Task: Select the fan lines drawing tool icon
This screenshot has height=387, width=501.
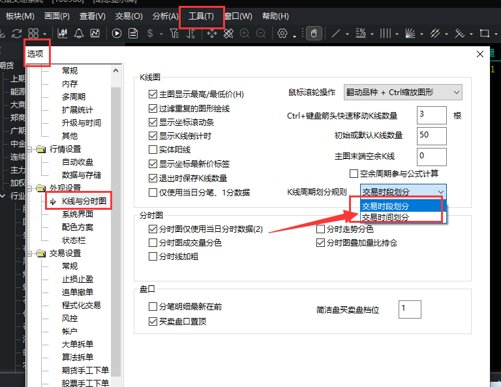Action: (x=410, y=33)
